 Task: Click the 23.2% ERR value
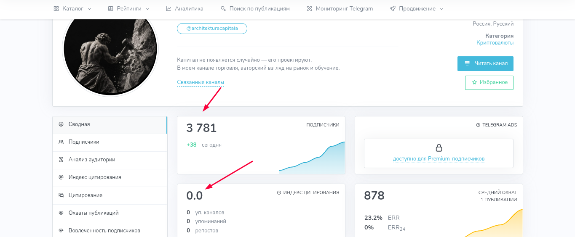pos(373,218)
